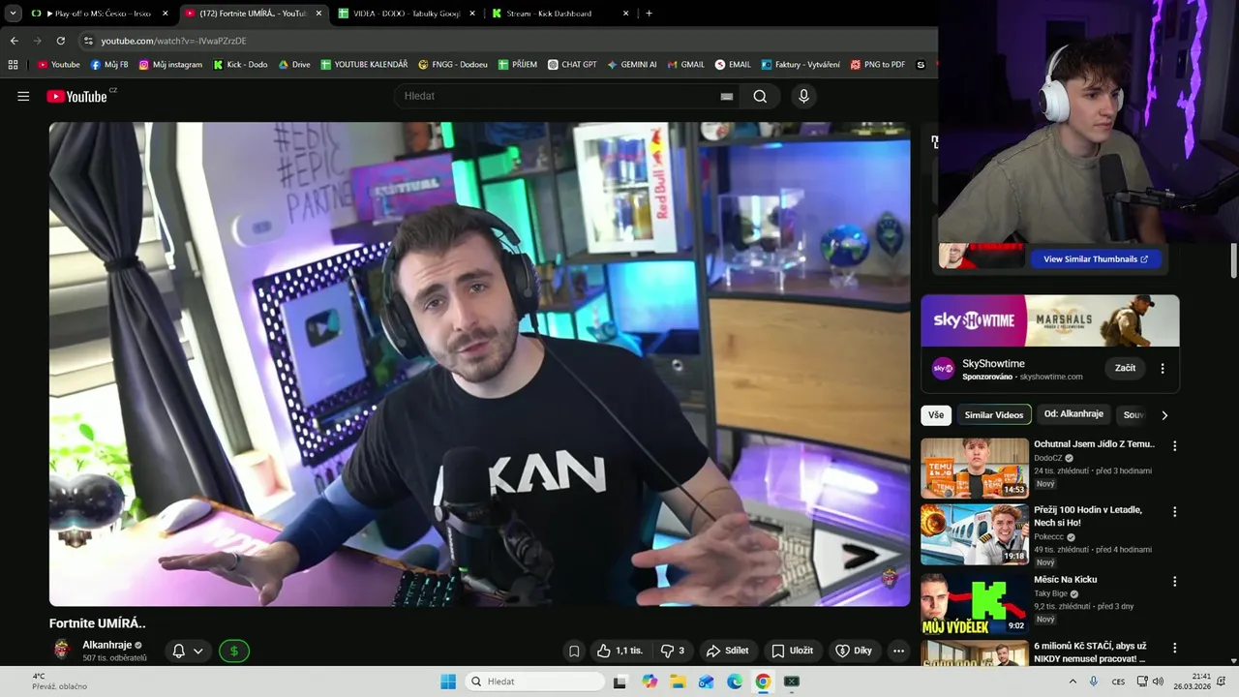Save the video with Uložit
Viewport: 1239px width, 697px height.
click(793, 651)
